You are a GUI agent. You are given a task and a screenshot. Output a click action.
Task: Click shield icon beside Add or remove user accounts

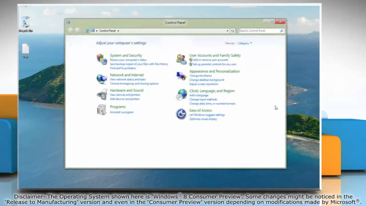(x=191, y=60)
